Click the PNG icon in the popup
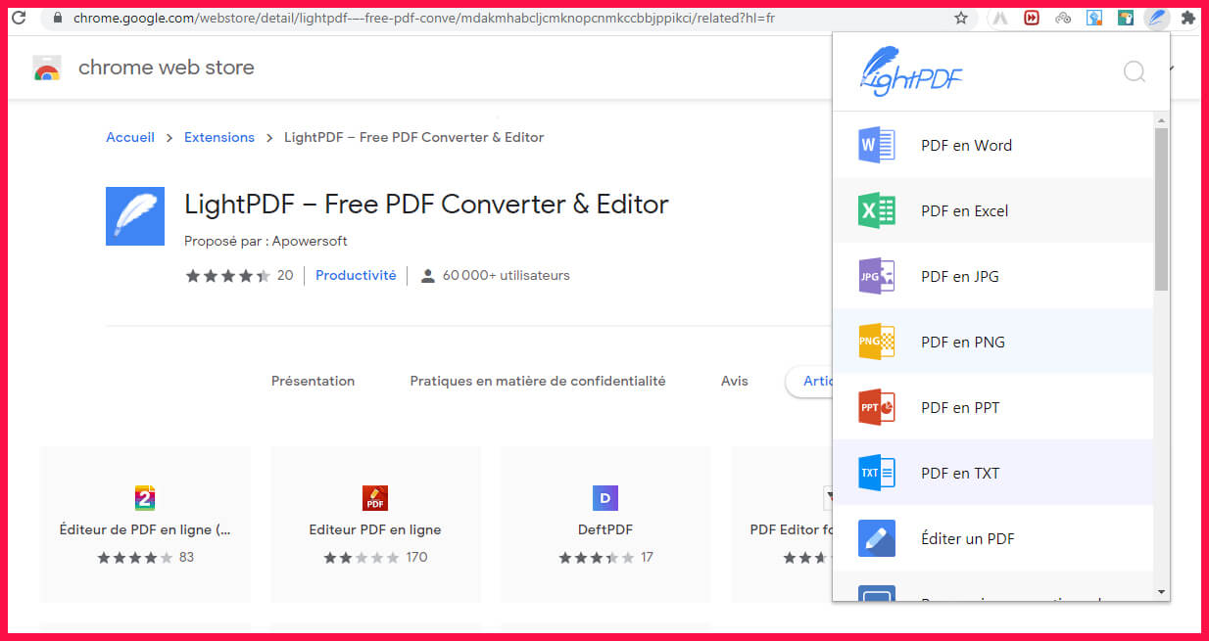Screen dimensions: 1209x641 [x=877, y=342]
